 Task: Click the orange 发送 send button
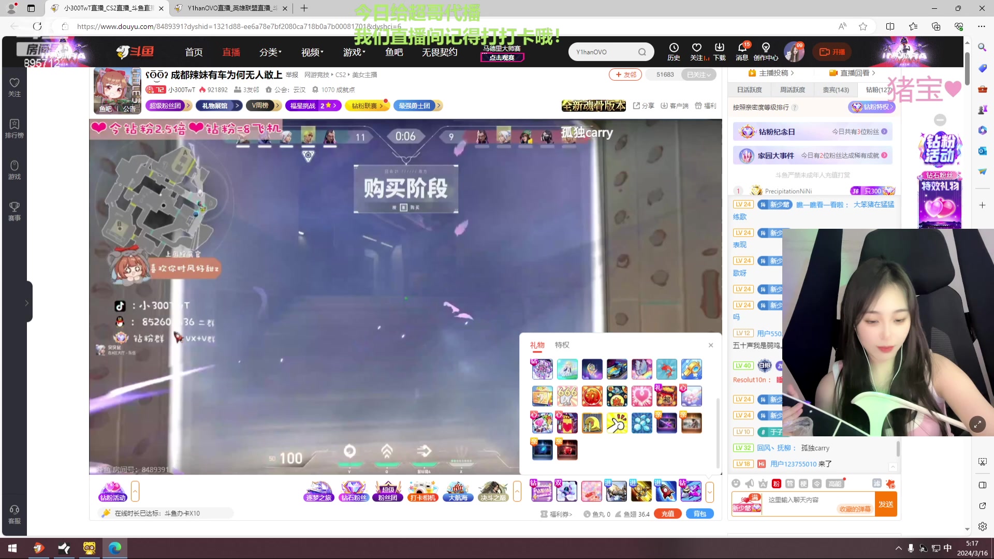click(x=886, y=504)
